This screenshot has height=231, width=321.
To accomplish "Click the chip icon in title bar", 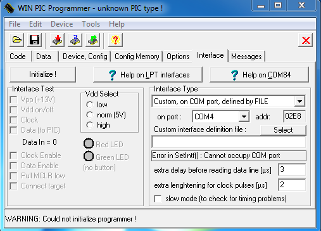I will click(9, 8).
